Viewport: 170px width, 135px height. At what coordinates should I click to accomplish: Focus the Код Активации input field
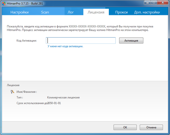click(81, 40)
